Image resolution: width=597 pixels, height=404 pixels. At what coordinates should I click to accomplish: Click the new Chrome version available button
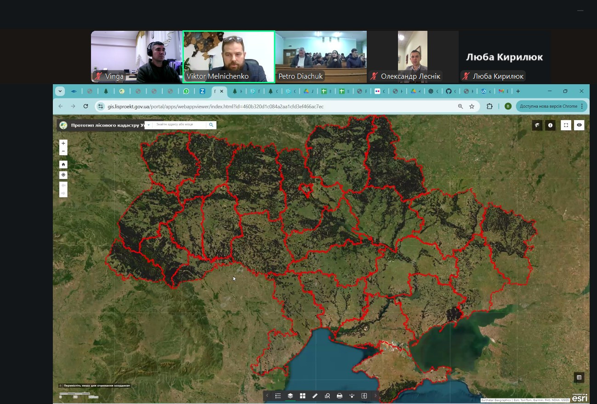click(548, 106)
